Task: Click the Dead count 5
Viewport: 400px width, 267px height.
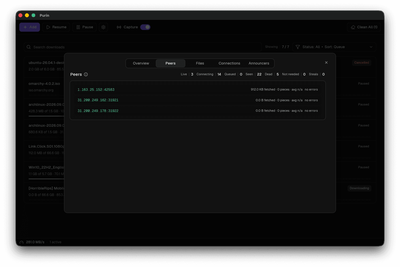Action: tap(278, 74)
